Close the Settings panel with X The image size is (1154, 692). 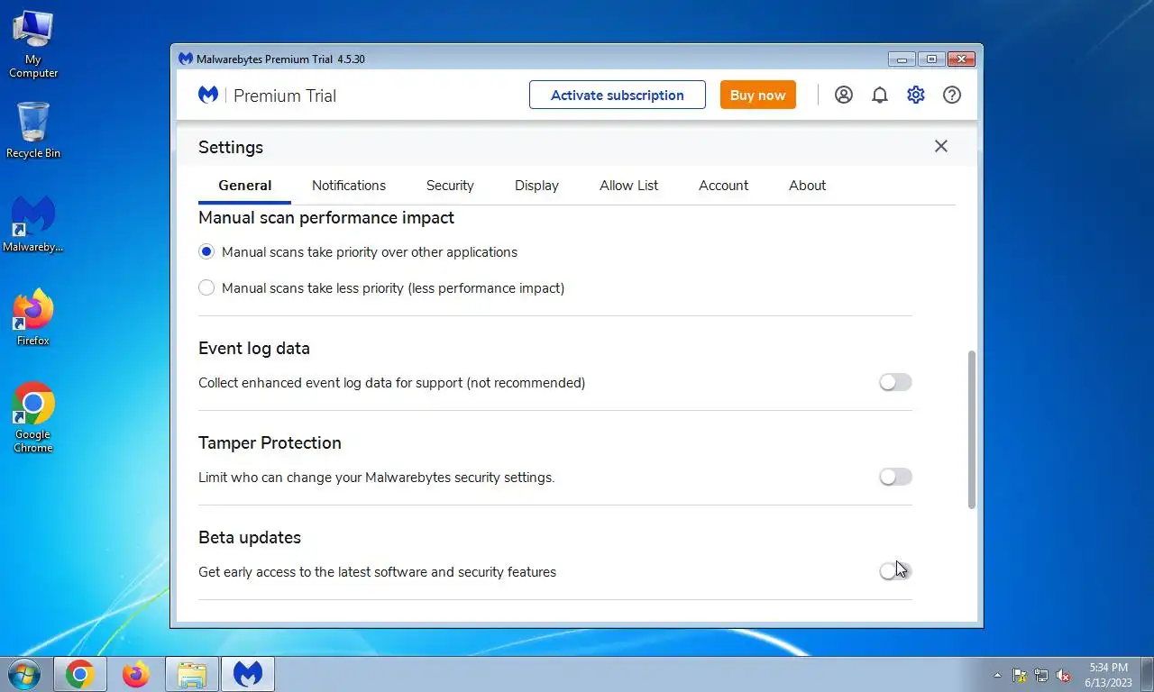pyautogui.click(x=941, y=146)
